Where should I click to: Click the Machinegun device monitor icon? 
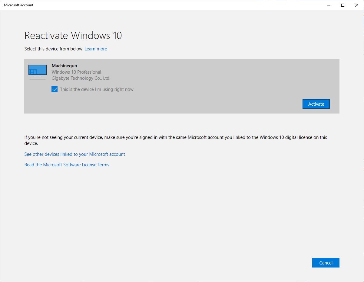click(x=38, y=72)
